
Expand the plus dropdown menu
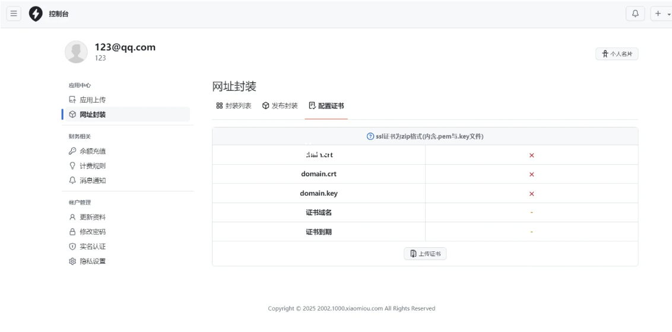661,14
